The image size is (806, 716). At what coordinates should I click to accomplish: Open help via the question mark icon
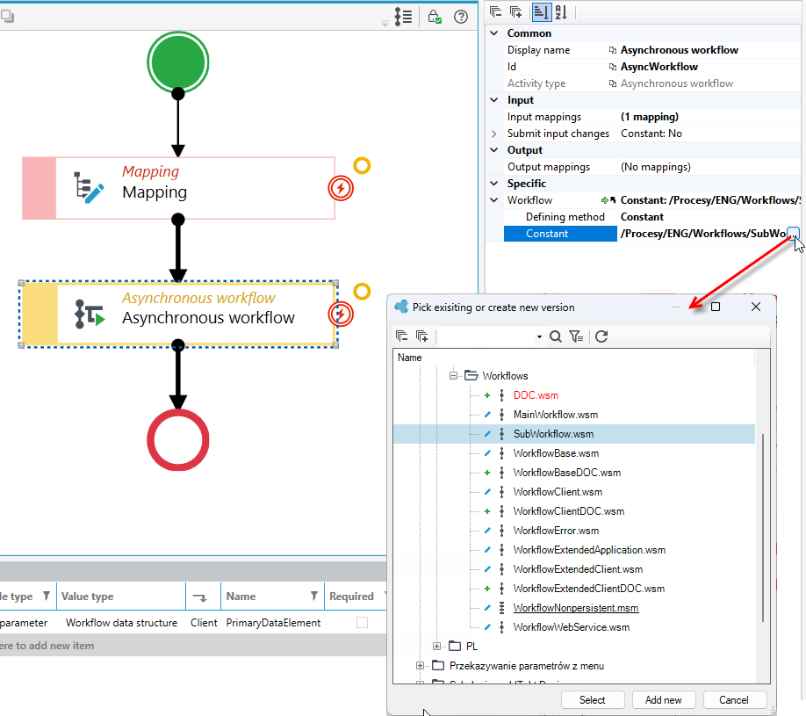pyautogui.click(x=461, y=17)
